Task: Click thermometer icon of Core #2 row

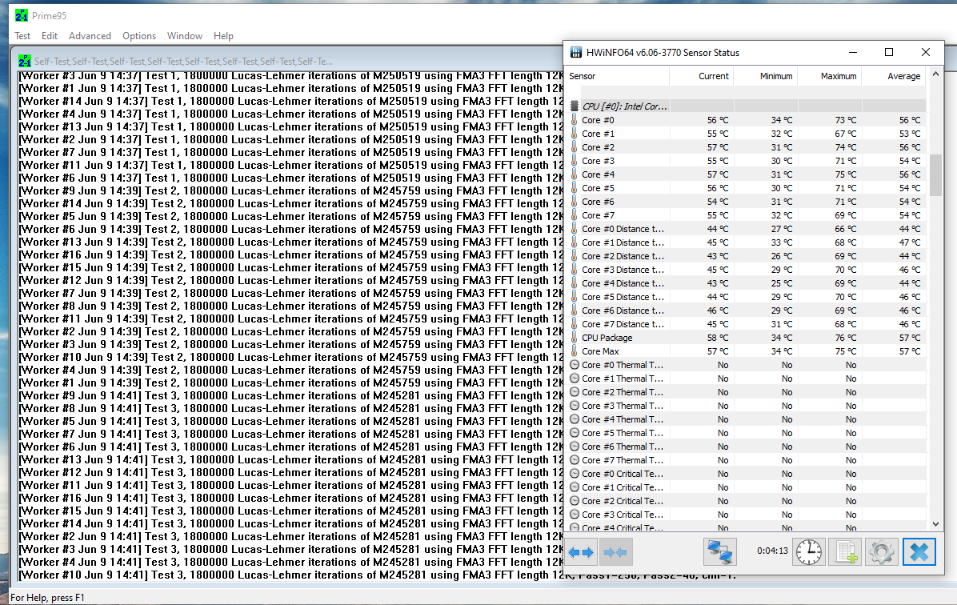Action: point(575,147)
